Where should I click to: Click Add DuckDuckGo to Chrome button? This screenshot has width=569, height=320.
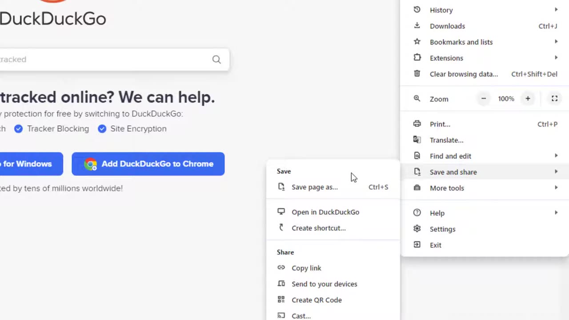tap(148, 164)
